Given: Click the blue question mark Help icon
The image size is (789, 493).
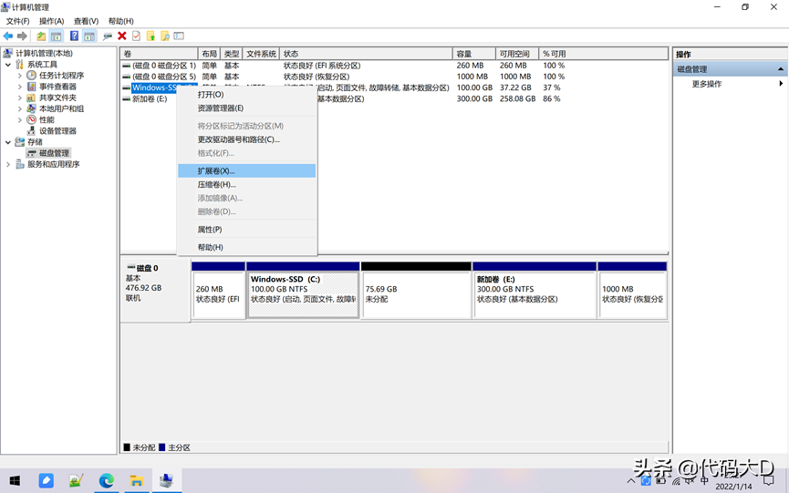Looking at the screenshot, I should 75,36.
